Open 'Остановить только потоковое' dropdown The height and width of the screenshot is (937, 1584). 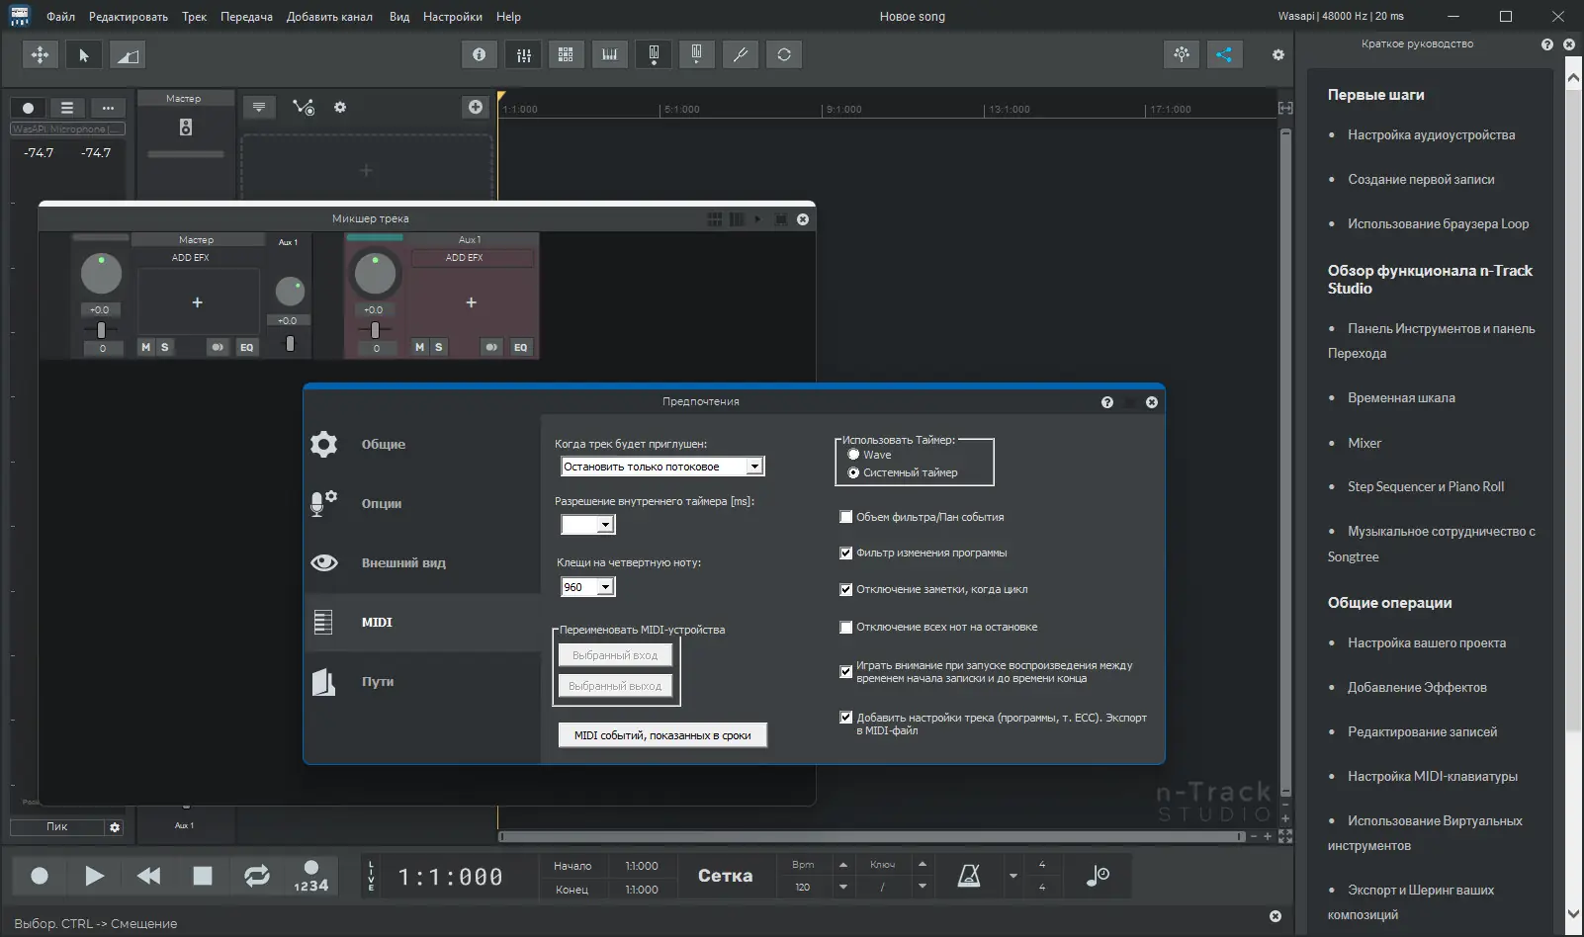(x=754, y=467)
